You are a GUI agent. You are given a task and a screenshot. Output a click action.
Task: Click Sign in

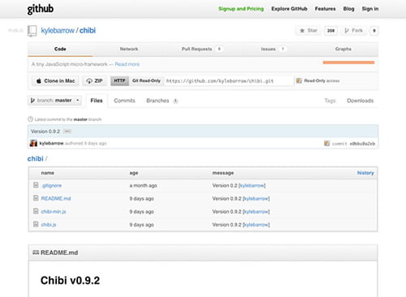coord(370,9)
